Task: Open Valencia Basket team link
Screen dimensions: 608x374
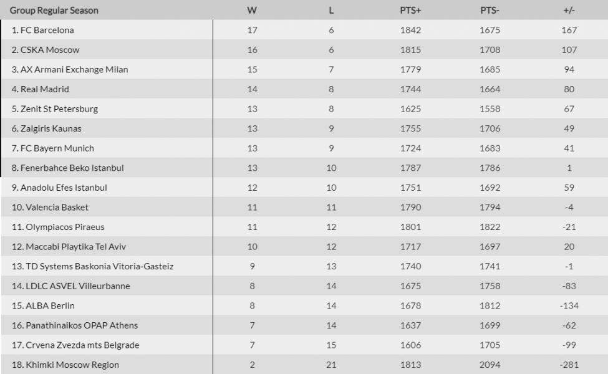Action: point(57,208)
